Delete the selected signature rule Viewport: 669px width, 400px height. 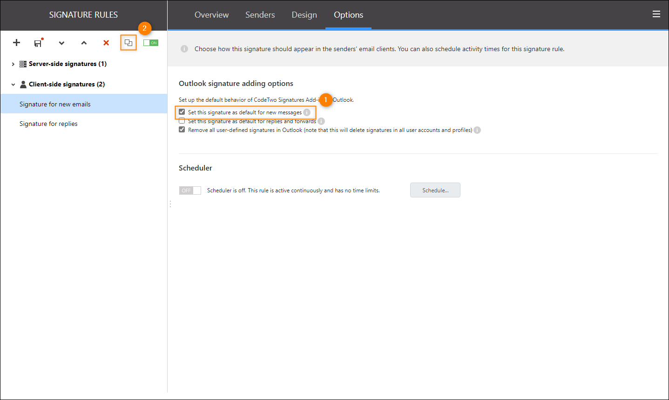point(106,43)
